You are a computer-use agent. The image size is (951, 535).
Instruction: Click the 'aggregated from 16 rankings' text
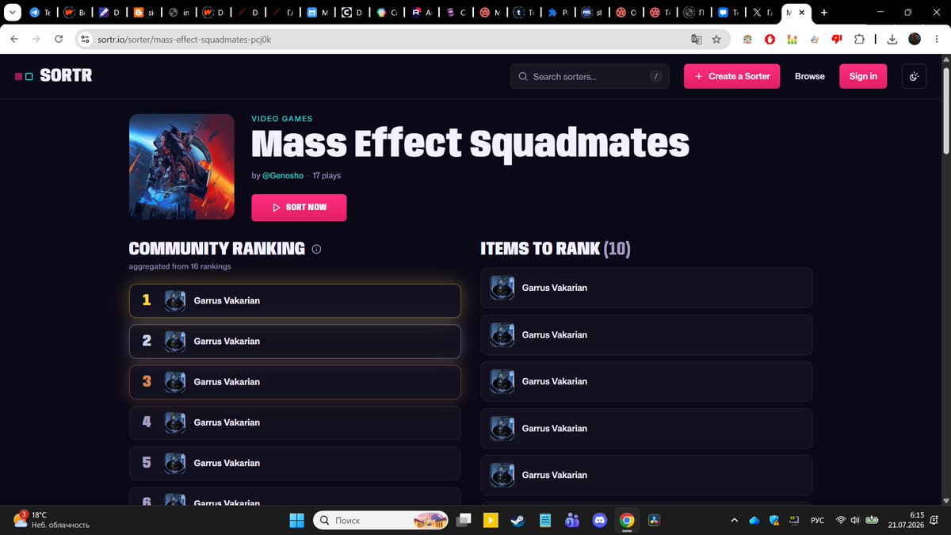click(180, 266)
